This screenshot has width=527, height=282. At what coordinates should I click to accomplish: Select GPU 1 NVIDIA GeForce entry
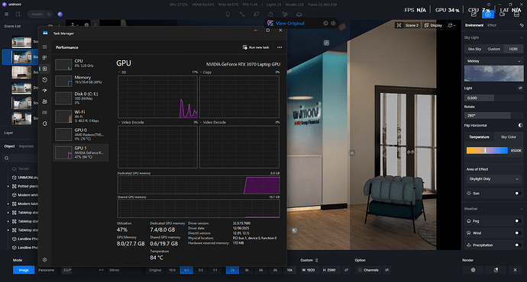pos(81,152)
